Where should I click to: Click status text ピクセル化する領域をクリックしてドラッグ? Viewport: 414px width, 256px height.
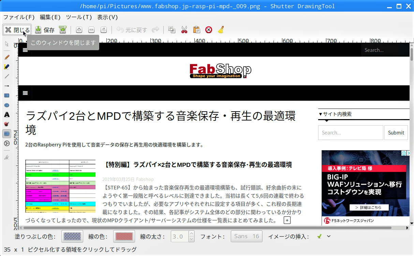coord(82,250)
